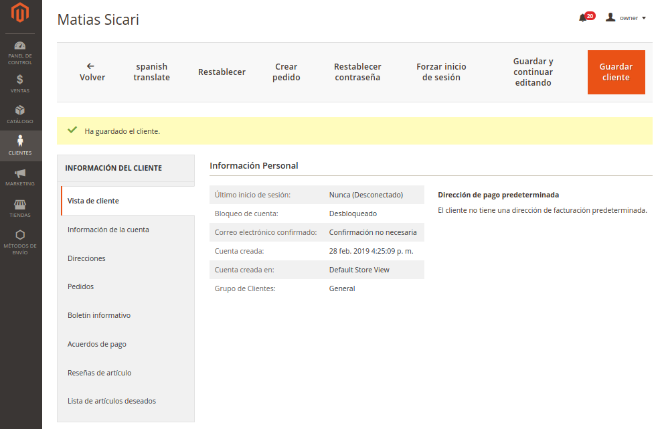Viewport: 662px width, 429px height.
Task: Open the Lista de artículos deseados tab
Action: tap(128, 401)
